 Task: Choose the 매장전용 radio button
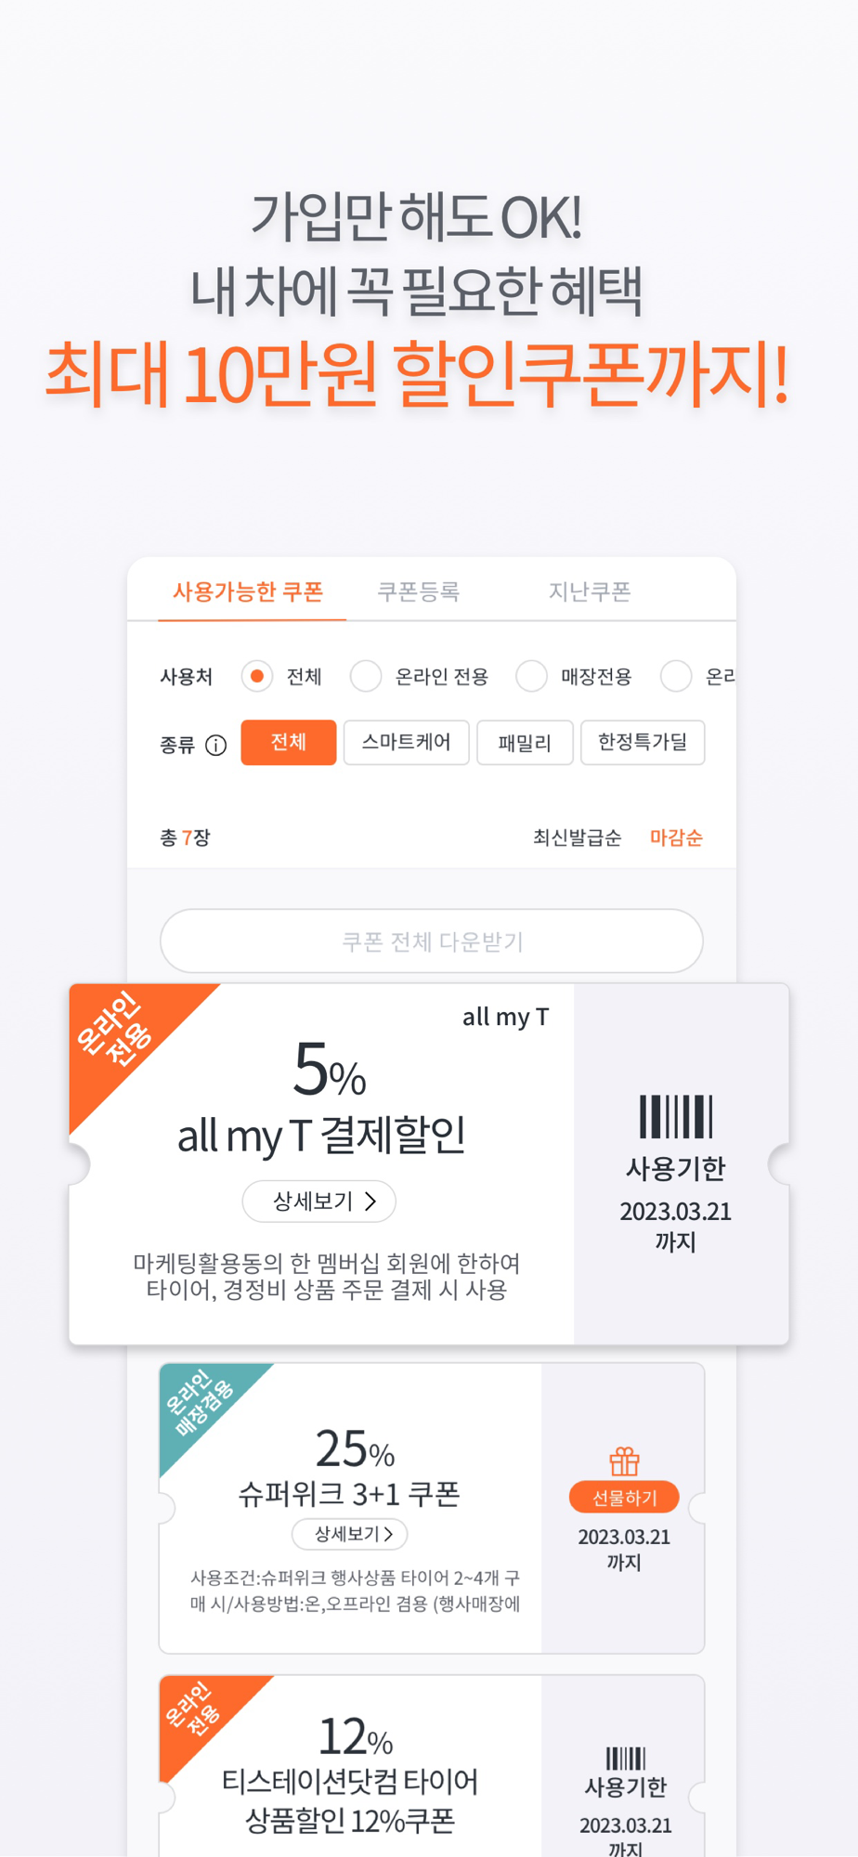531,676
